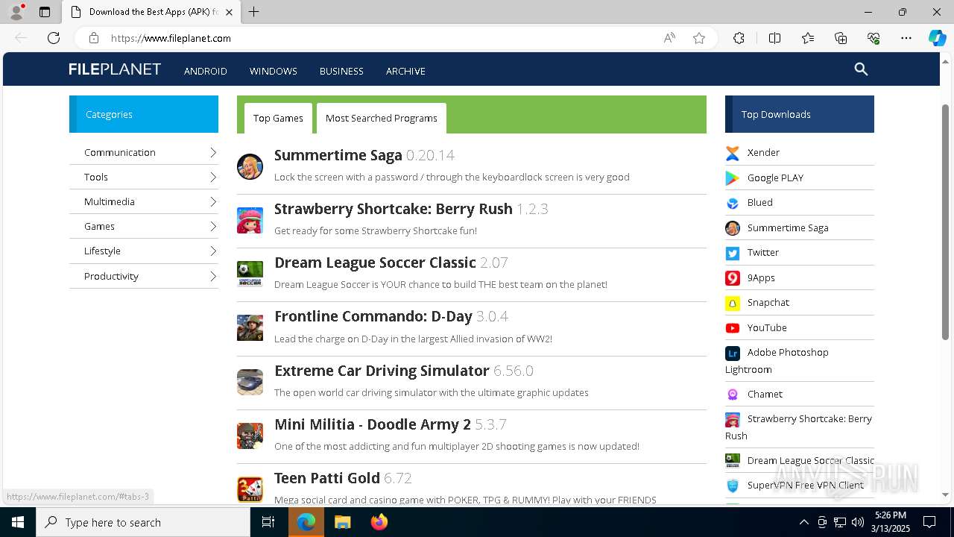Screen dimensions: 954x537
Task: Open the ANDROID navigation menu item
Action: coord(206,71)
